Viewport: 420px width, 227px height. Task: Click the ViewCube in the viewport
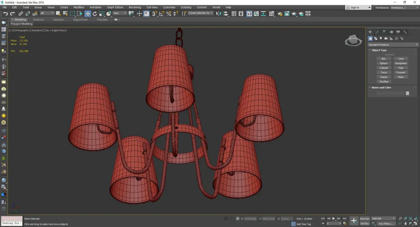point(353,41)
